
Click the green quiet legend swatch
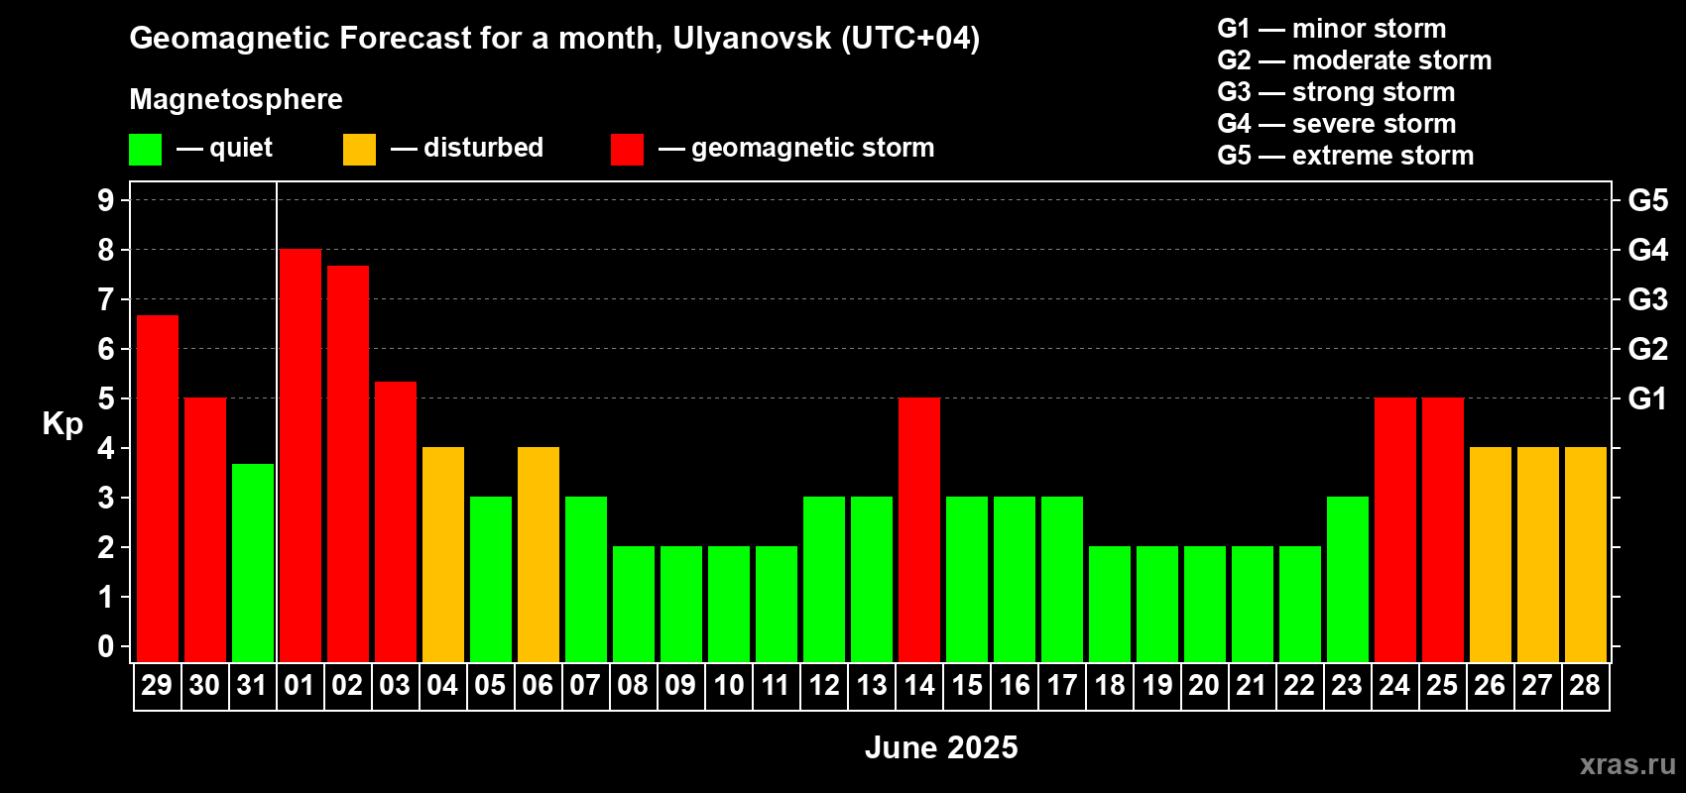point(145,150)
